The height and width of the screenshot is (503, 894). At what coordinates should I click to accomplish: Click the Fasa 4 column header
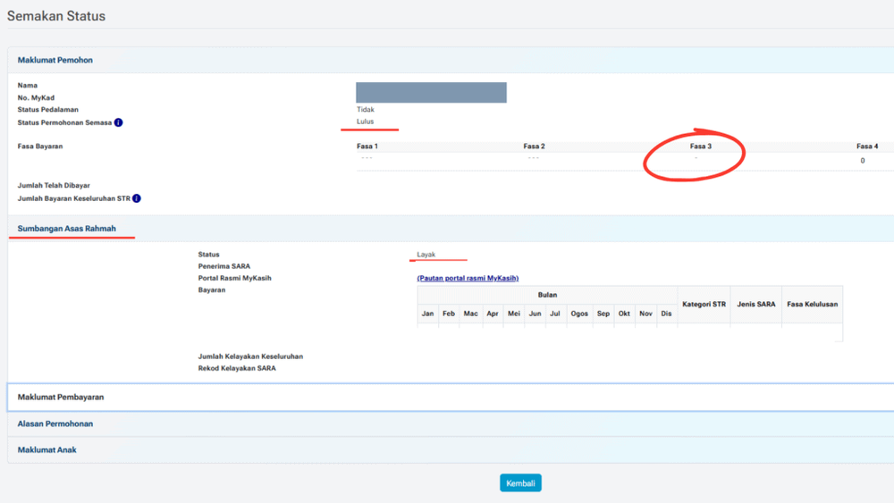(x=867, y=147)
